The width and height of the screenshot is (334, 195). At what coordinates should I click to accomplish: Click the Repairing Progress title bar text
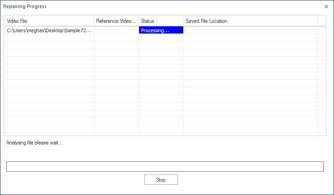25,6
